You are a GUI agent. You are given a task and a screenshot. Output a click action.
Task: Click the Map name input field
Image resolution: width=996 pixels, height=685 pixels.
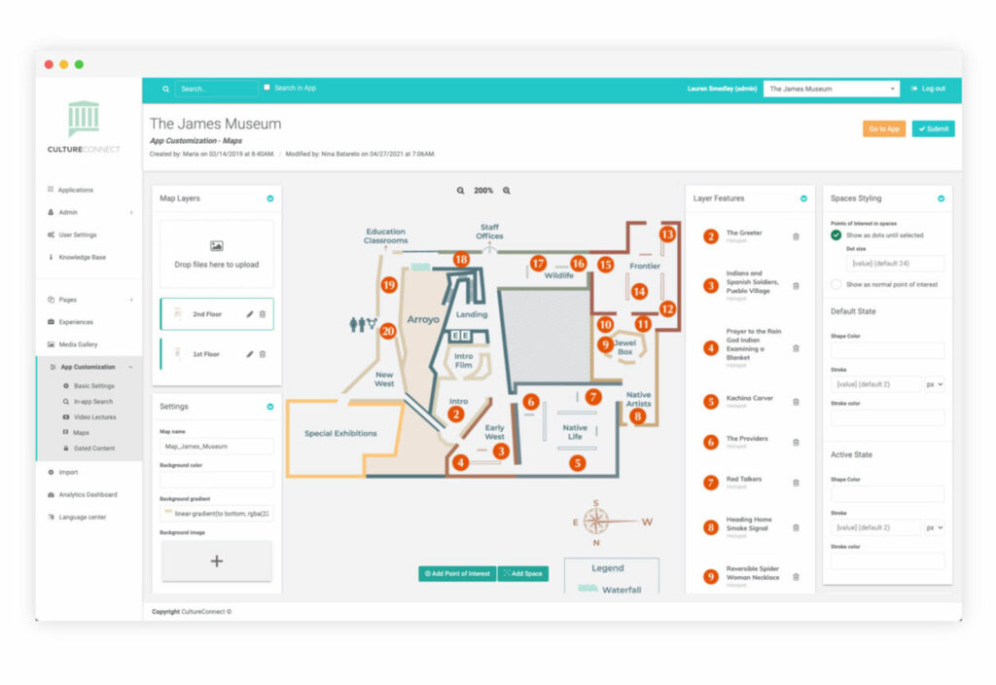217,447
